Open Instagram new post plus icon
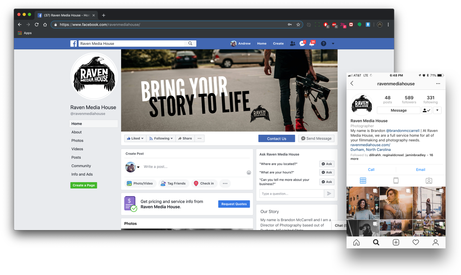The height and width of the screenshot is (275, 461). [x=396, y=242]
